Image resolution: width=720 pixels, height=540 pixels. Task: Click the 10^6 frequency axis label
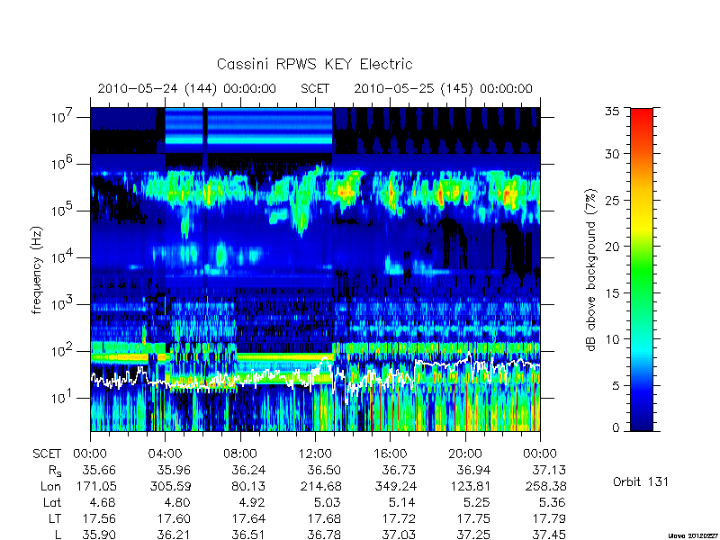[x=60, y=163]
